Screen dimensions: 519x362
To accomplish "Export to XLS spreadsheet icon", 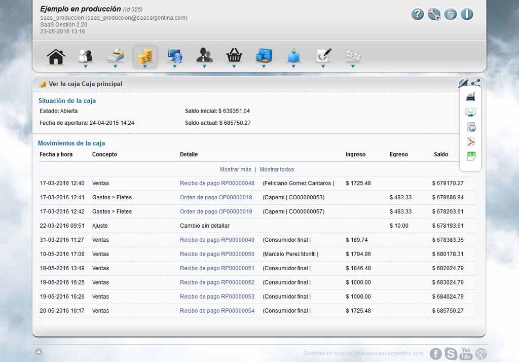I will coord(471,156).
